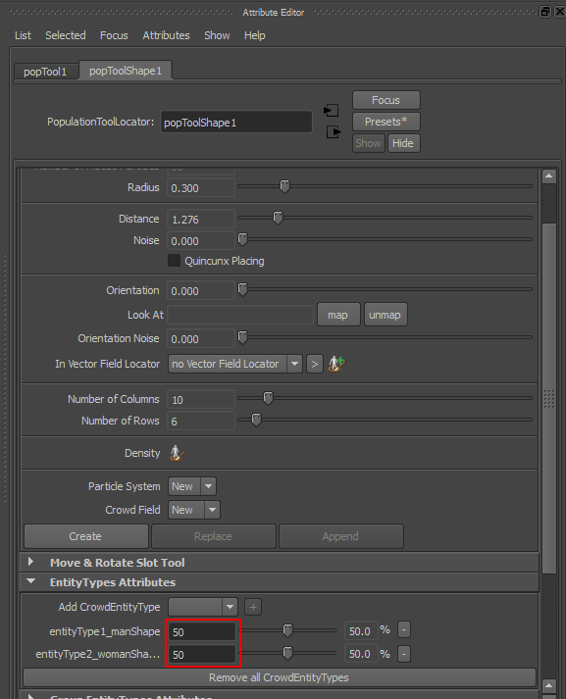Open the Focus menu

click(114, 35)
